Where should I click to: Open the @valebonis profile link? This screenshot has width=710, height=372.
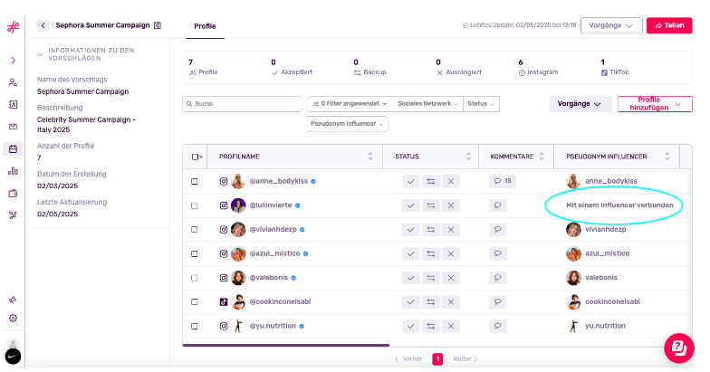(x=269, y=277)
